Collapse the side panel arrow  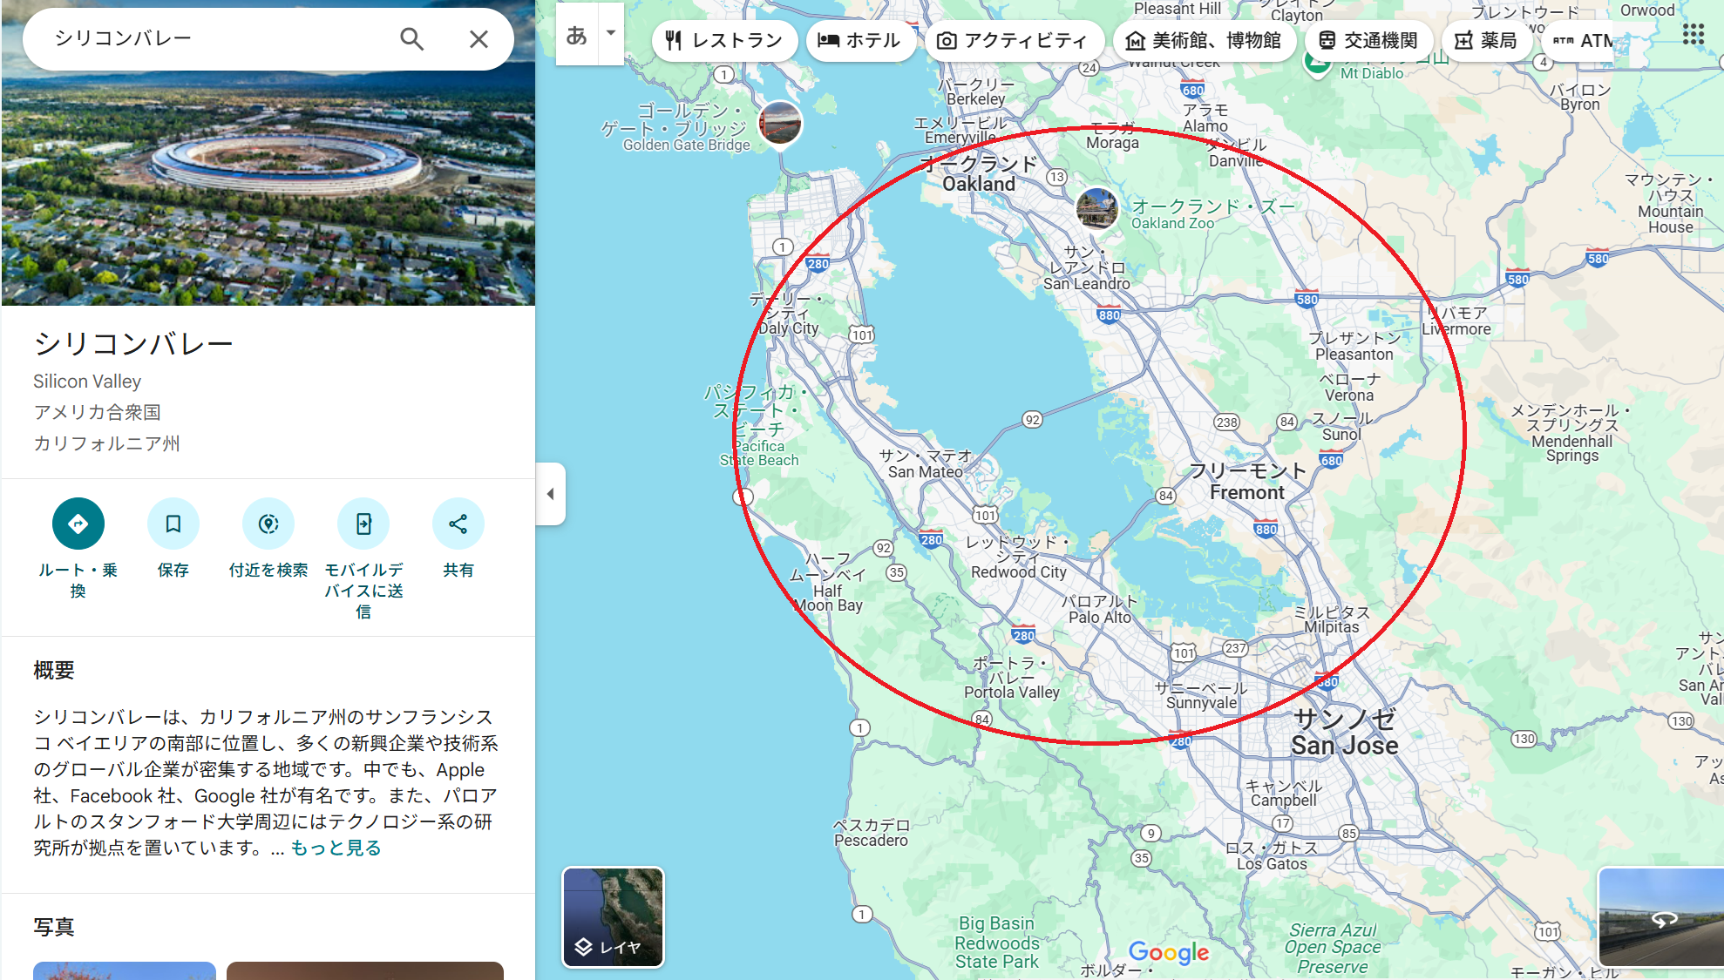pyautogui.click(x=550, y=494)
